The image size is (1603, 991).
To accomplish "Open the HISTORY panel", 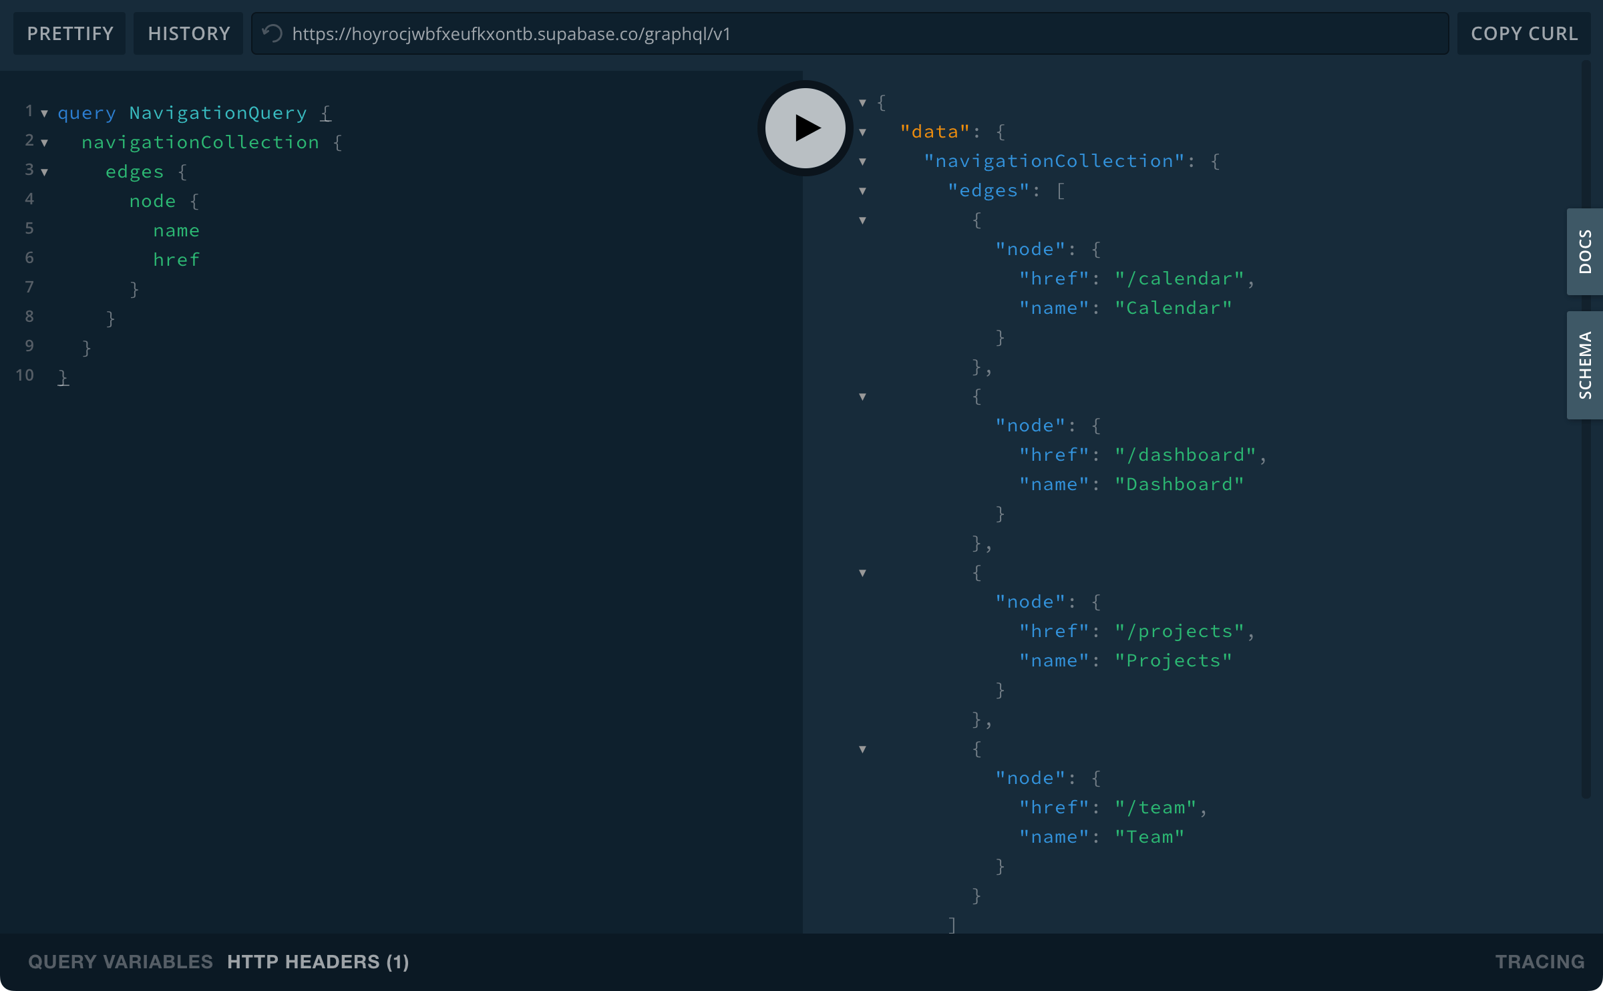I will tap(188, 33).
